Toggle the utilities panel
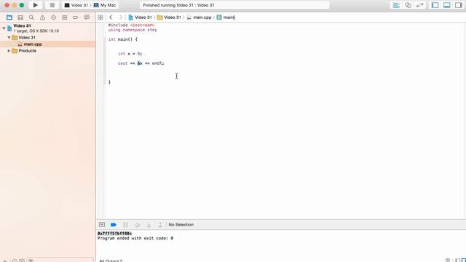 tap(459, 5)
